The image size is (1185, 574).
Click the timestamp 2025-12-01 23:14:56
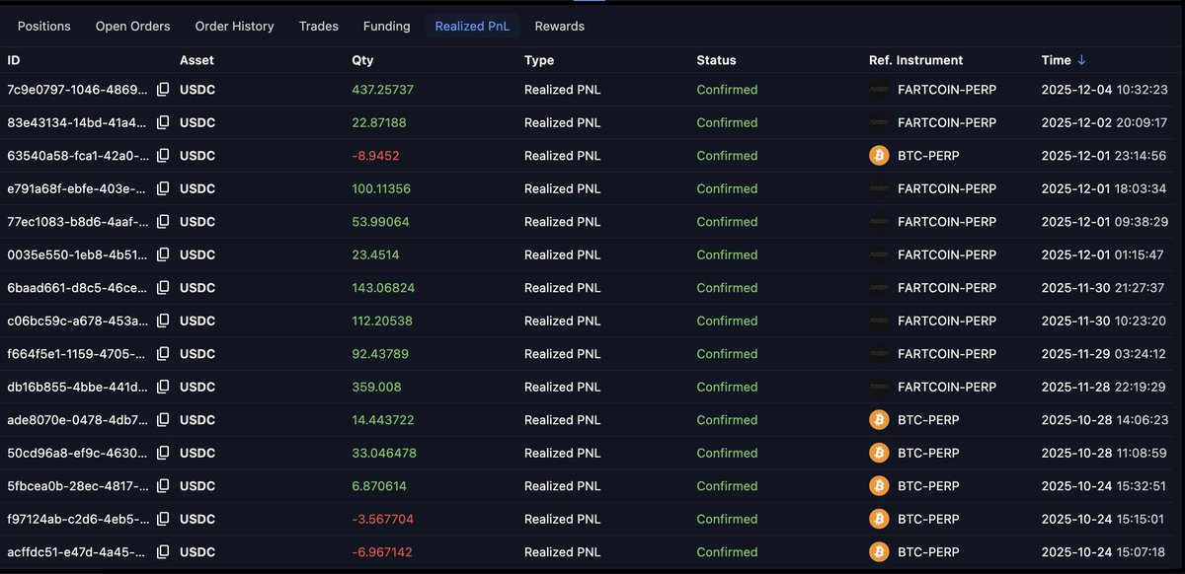[1105, 156]
